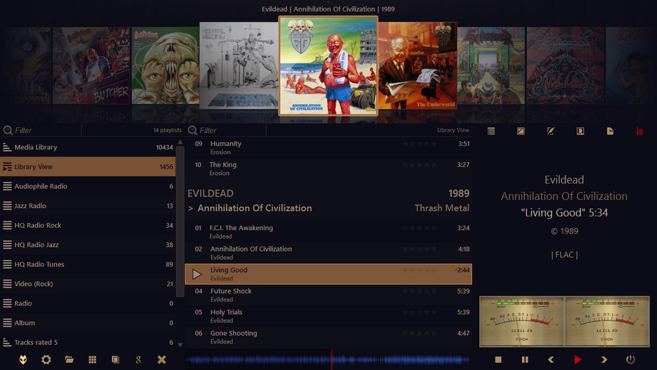Click the Google search 'g' icon

[139, 359]
